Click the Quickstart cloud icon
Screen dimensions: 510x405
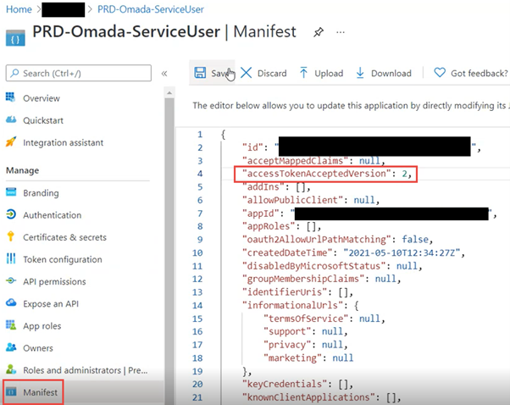(x=11, y=119)
